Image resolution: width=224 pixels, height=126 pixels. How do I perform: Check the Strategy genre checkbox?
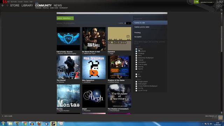click(x=136, y=54)
